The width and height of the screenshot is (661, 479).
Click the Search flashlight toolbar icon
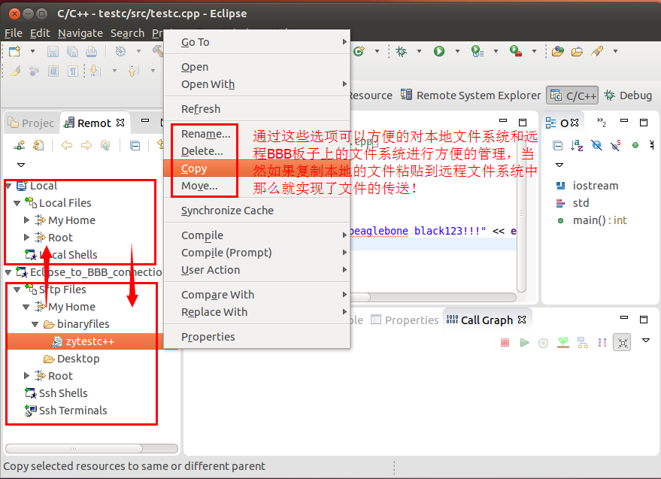(x=597, y=51)
